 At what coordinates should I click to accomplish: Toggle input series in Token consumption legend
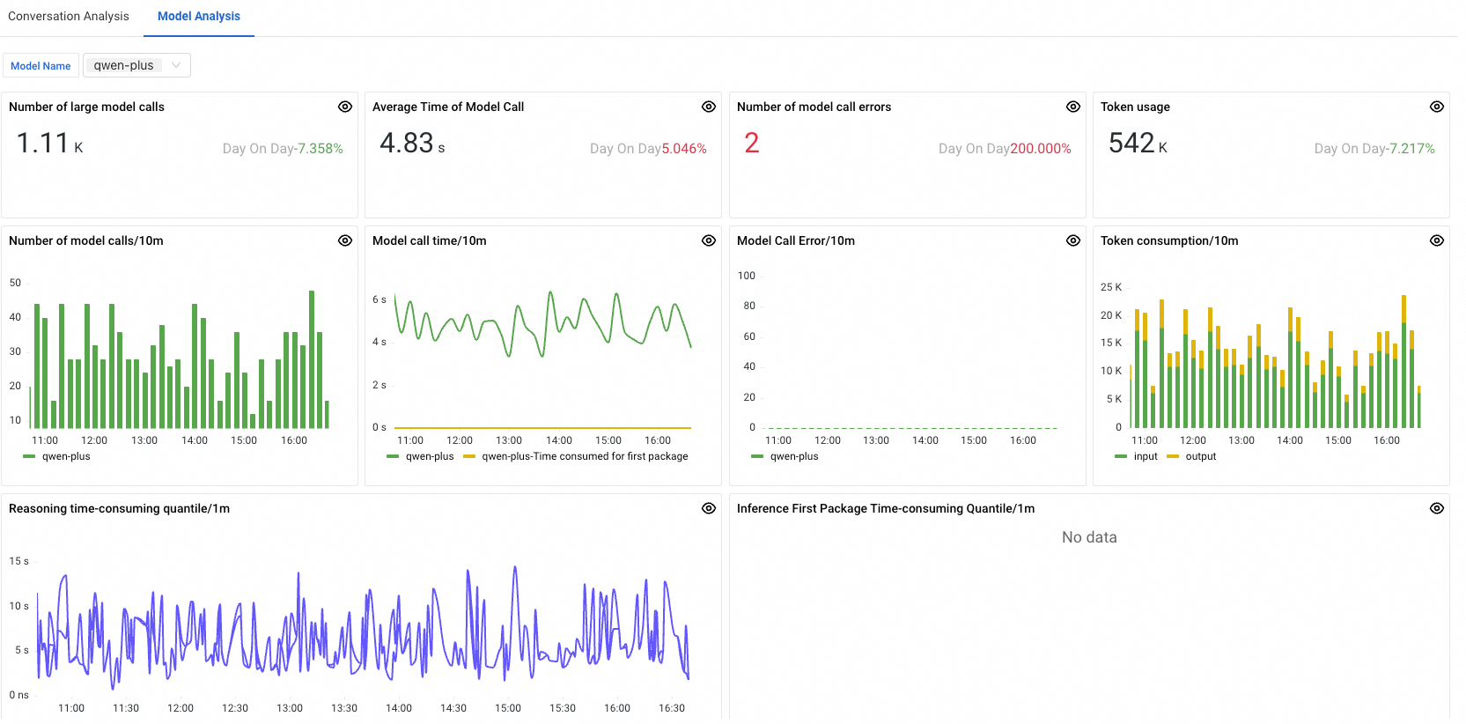[x=1145, y=456]
